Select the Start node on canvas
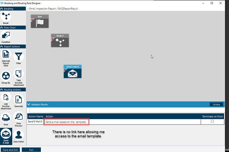This screenshot has width=229, height=152. pyautogui.click(x=40, y=21)
